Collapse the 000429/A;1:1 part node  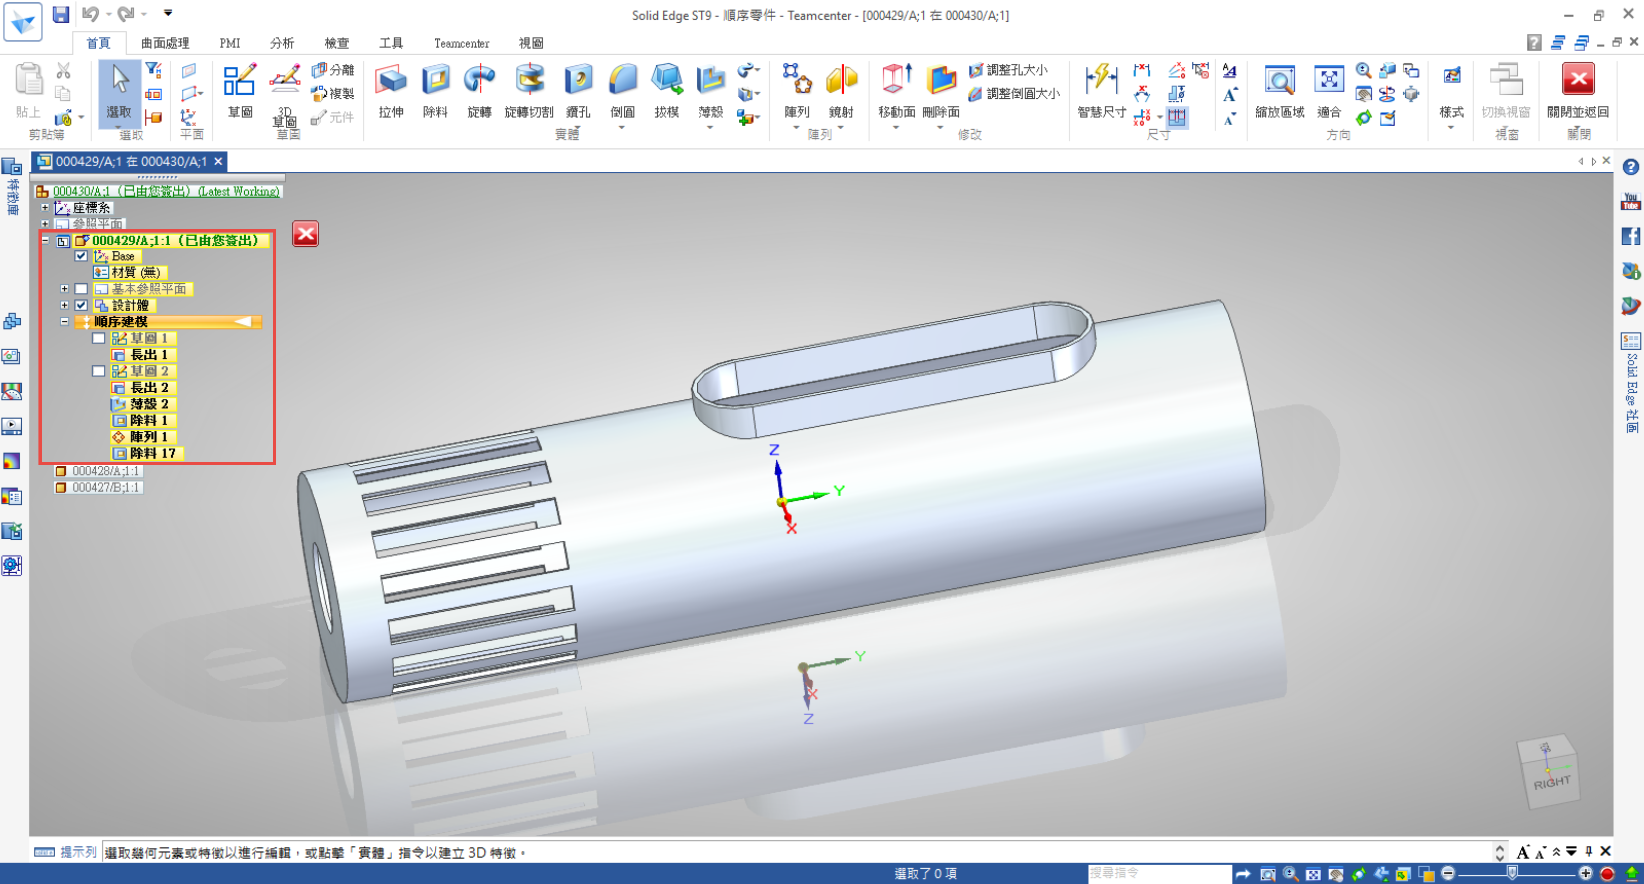(x=45, y=241)
